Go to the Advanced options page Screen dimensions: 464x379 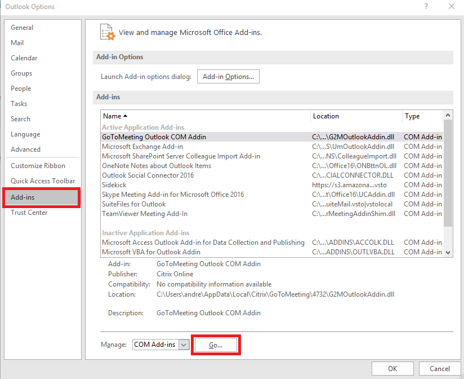pyautogui.click(x=25, y=149)
